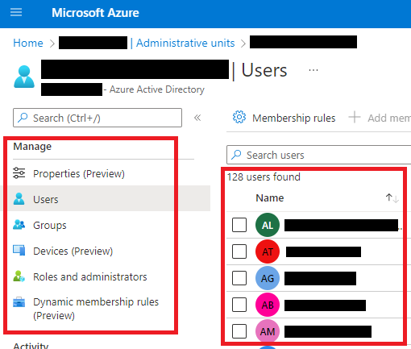Sort by the Name column header
The height and width of the screenshot is (349, 411).
click(270, 198)
